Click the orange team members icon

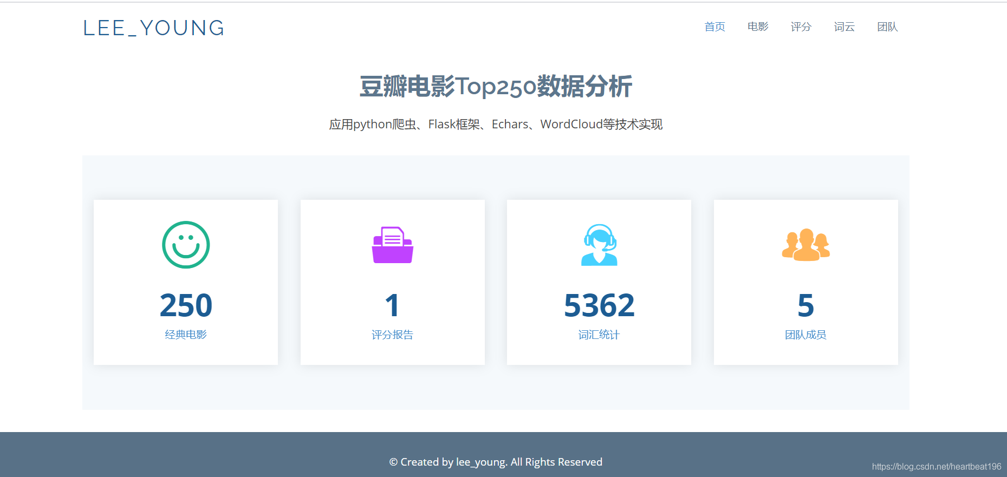[806, 245]
